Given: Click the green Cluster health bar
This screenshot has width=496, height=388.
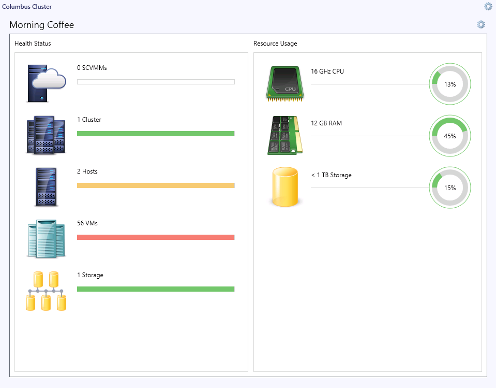Looking at the screenshot, I should [156, 134].
